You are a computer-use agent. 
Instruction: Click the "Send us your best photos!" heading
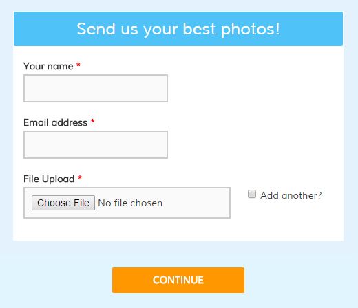pyautogui.click(x=178, y=29)
